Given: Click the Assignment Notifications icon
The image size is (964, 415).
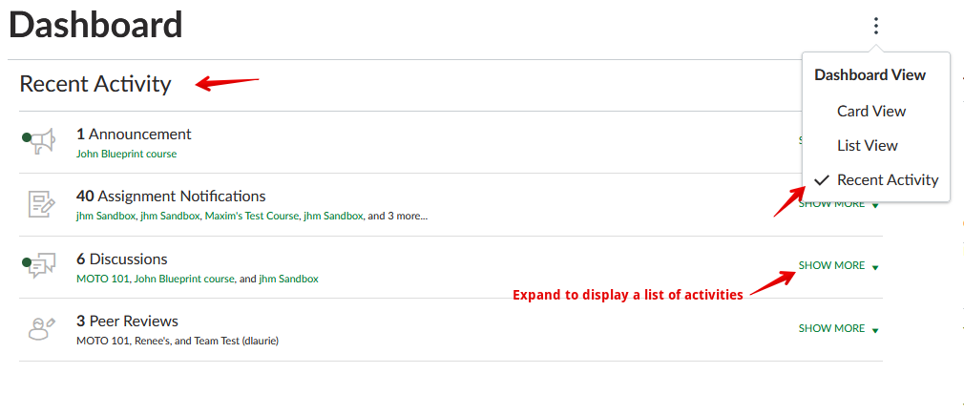Looking at the screenshot, I should tap(41, 204).
